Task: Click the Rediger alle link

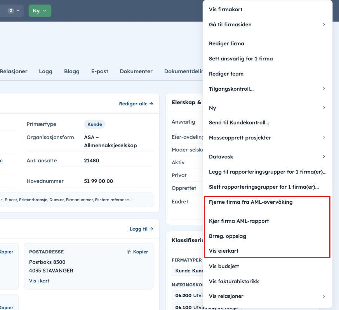Action: pyautogui.click(x=136, y=104)
